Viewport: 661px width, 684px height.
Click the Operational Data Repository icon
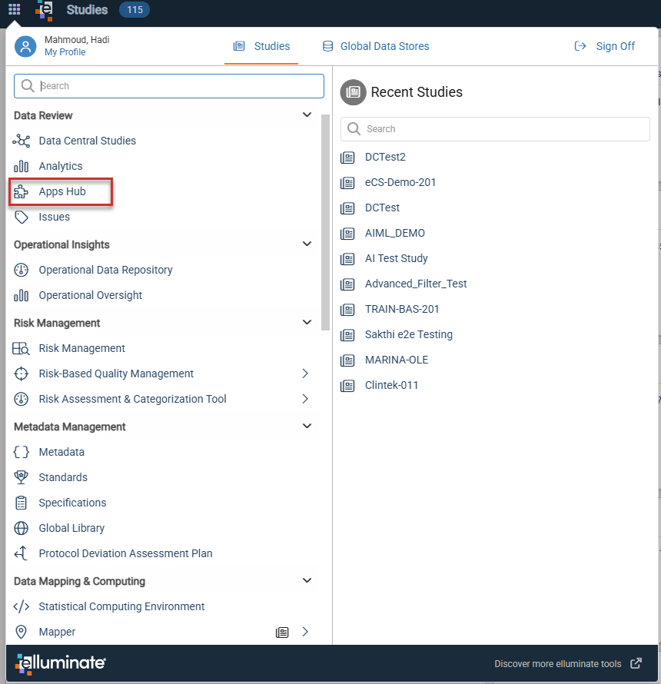coord(21,270)
